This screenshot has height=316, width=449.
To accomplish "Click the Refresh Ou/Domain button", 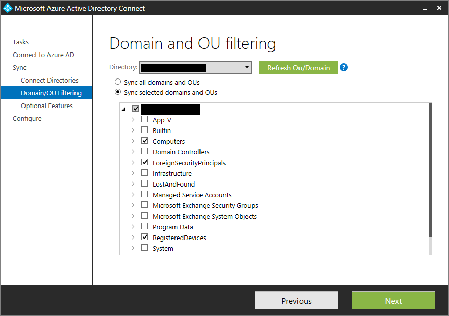I will 298,67.
